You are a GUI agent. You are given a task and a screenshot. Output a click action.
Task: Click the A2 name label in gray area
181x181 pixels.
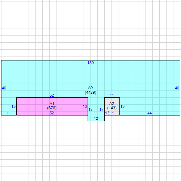tap(111, 104)
